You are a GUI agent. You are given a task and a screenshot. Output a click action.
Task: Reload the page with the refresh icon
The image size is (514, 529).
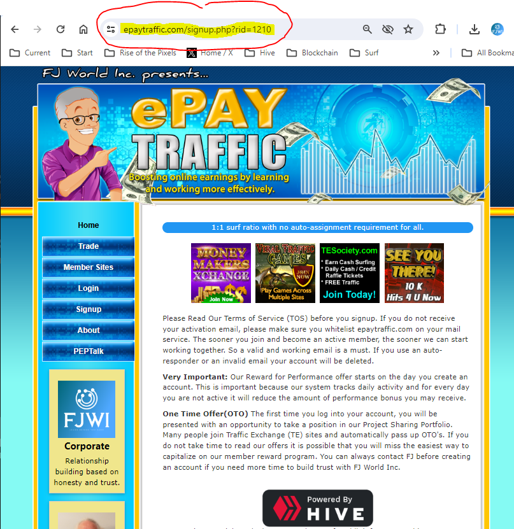pos(61,29)
